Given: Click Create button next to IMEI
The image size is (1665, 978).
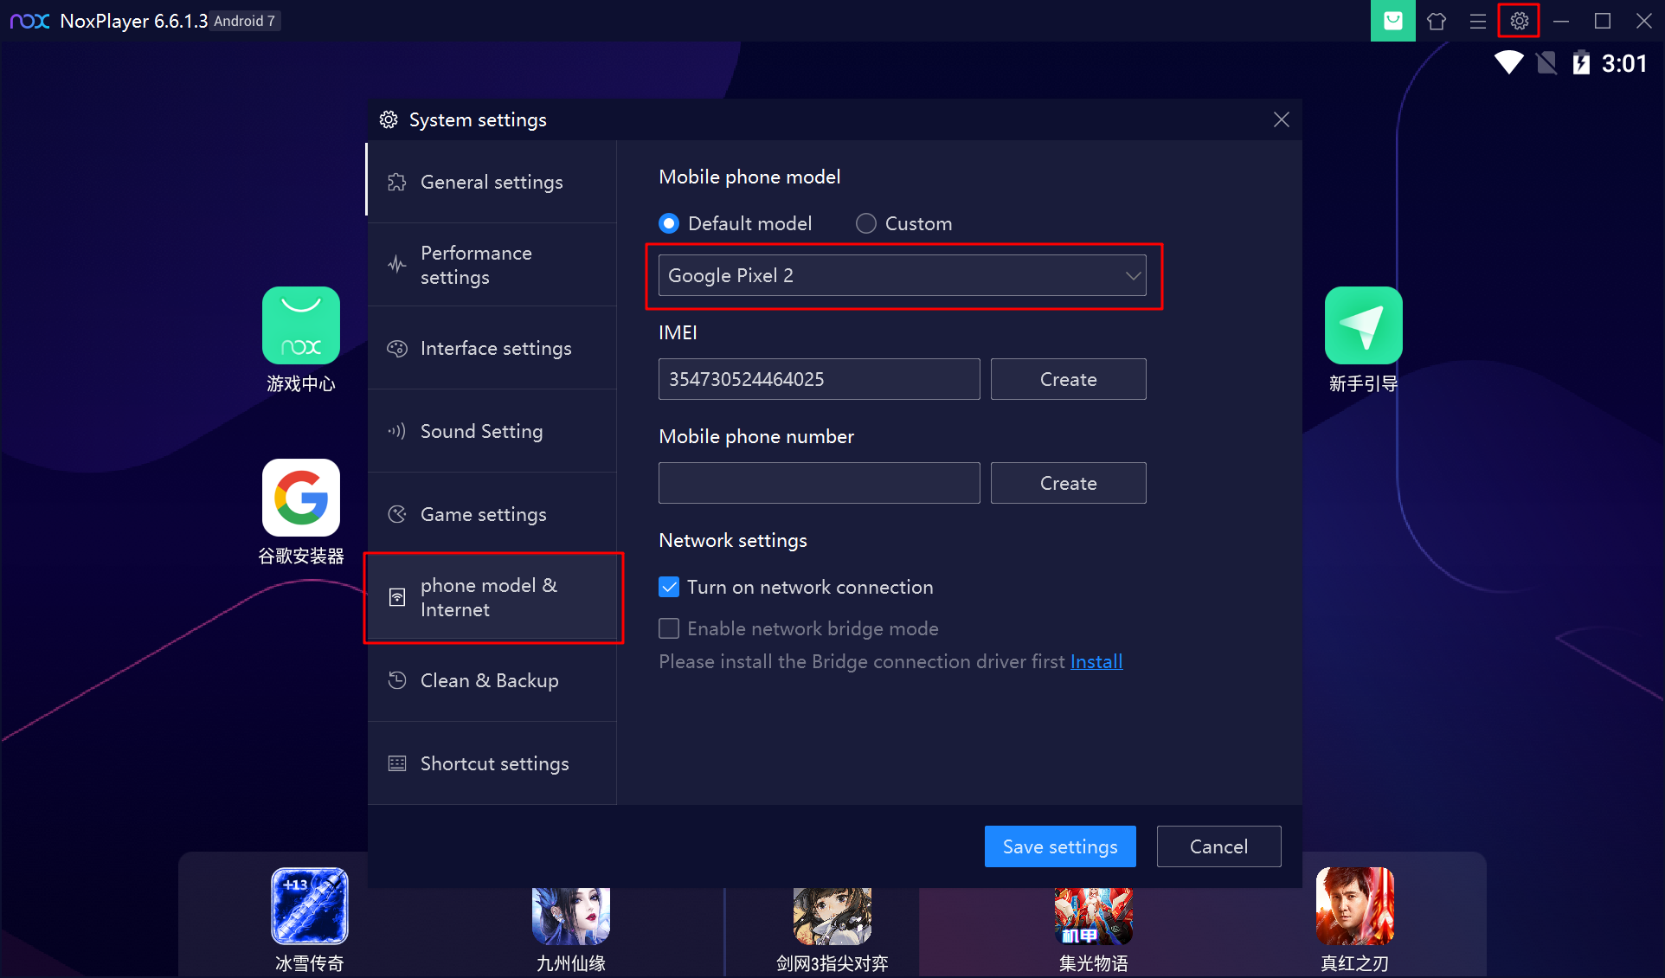Looking at the screenshot, I should tap(1069, 379).
